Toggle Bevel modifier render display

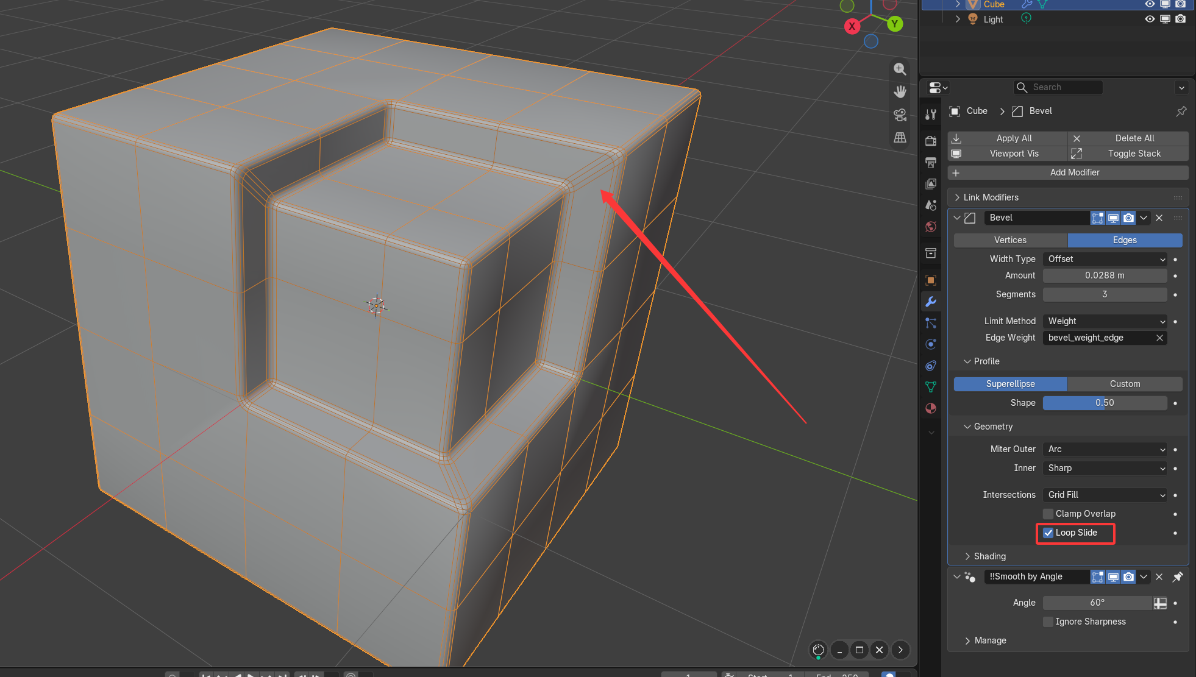[1128, 218]
